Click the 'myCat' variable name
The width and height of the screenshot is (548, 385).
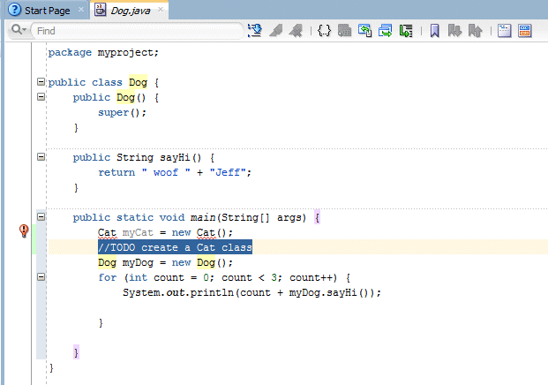pyautogui.click(x=138, y=232)
